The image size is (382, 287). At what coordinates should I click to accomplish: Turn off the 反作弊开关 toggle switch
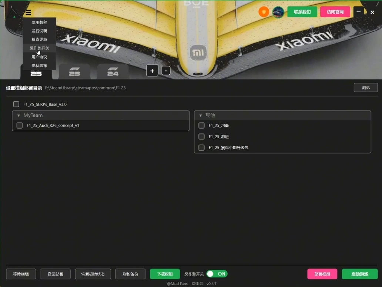(217, 274)
